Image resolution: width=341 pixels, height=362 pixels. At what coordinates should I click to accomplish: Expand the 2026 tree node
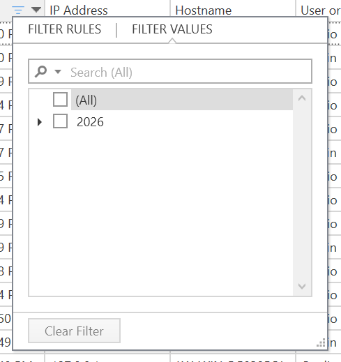pos(40,122)
